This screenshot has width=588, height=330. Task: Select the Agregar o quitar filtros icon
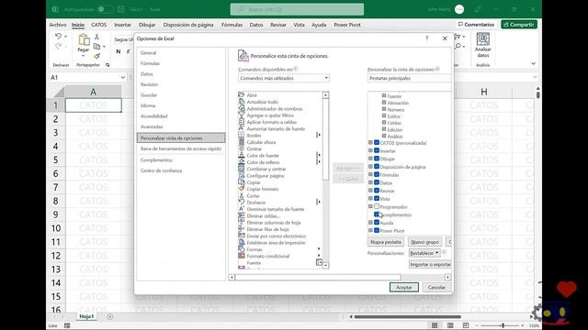[242, 115]
